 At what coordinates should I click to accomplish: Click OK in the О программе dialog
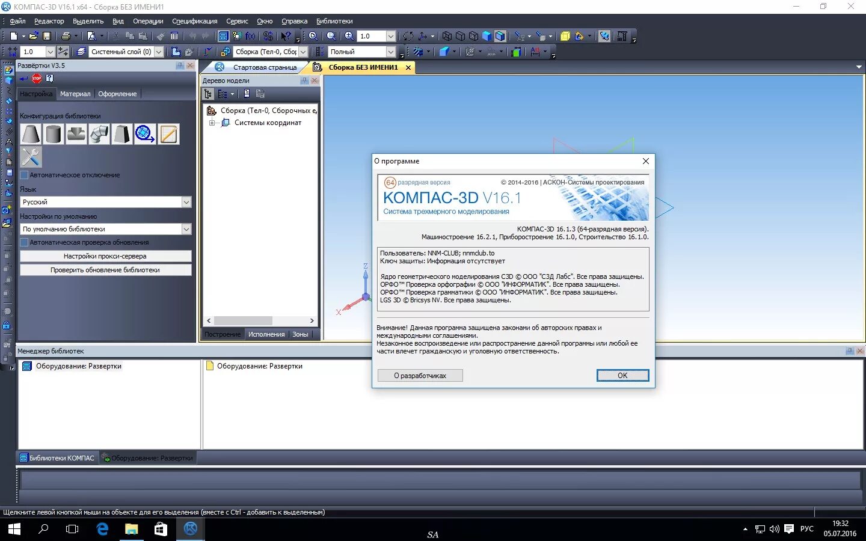[622, 375]
